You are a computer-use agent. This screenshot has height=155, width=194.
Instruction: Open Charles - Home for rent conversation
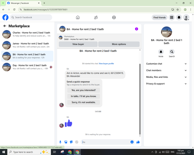(27, 34)
